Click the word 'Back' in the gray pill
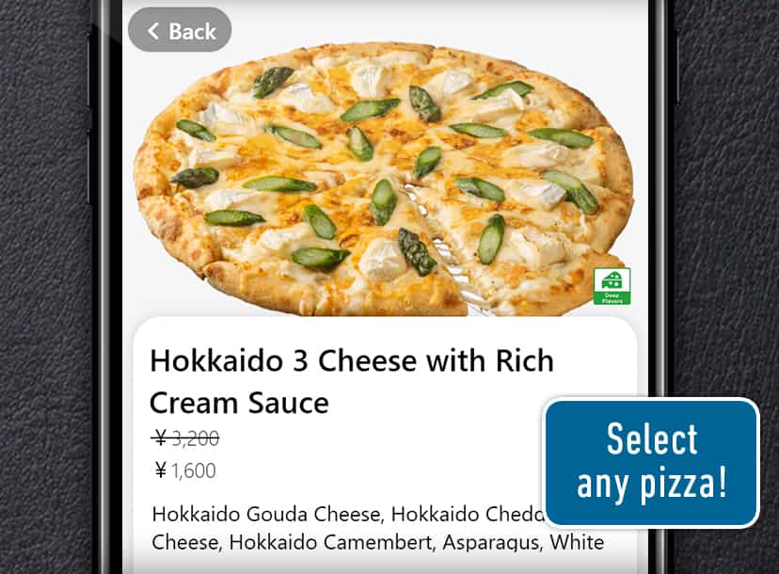This screenshot has width=779, height=574. (192, 31)
